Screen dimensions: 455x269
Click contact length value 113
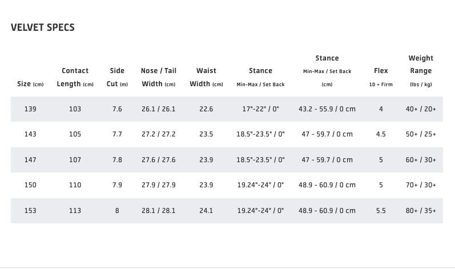[x=75, y=211]
